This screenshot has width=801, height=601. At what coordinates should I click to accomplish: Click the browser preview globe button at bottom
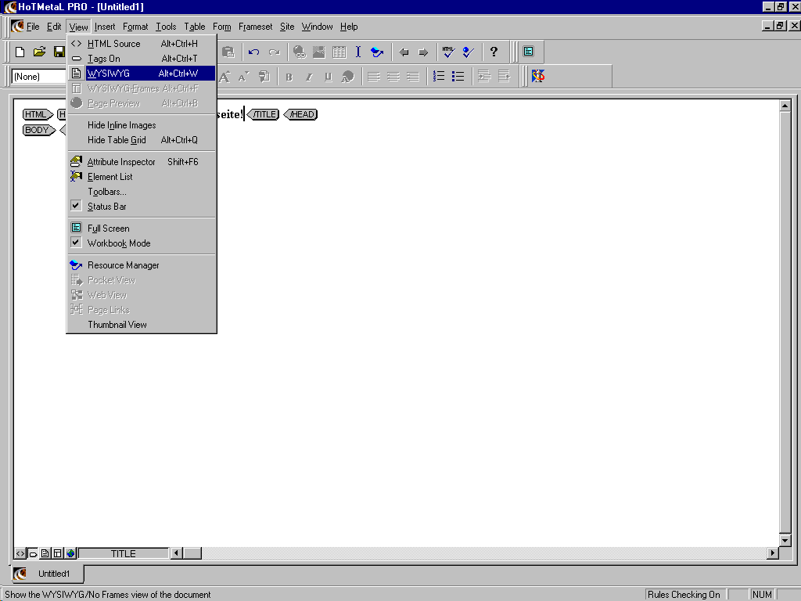70,553
